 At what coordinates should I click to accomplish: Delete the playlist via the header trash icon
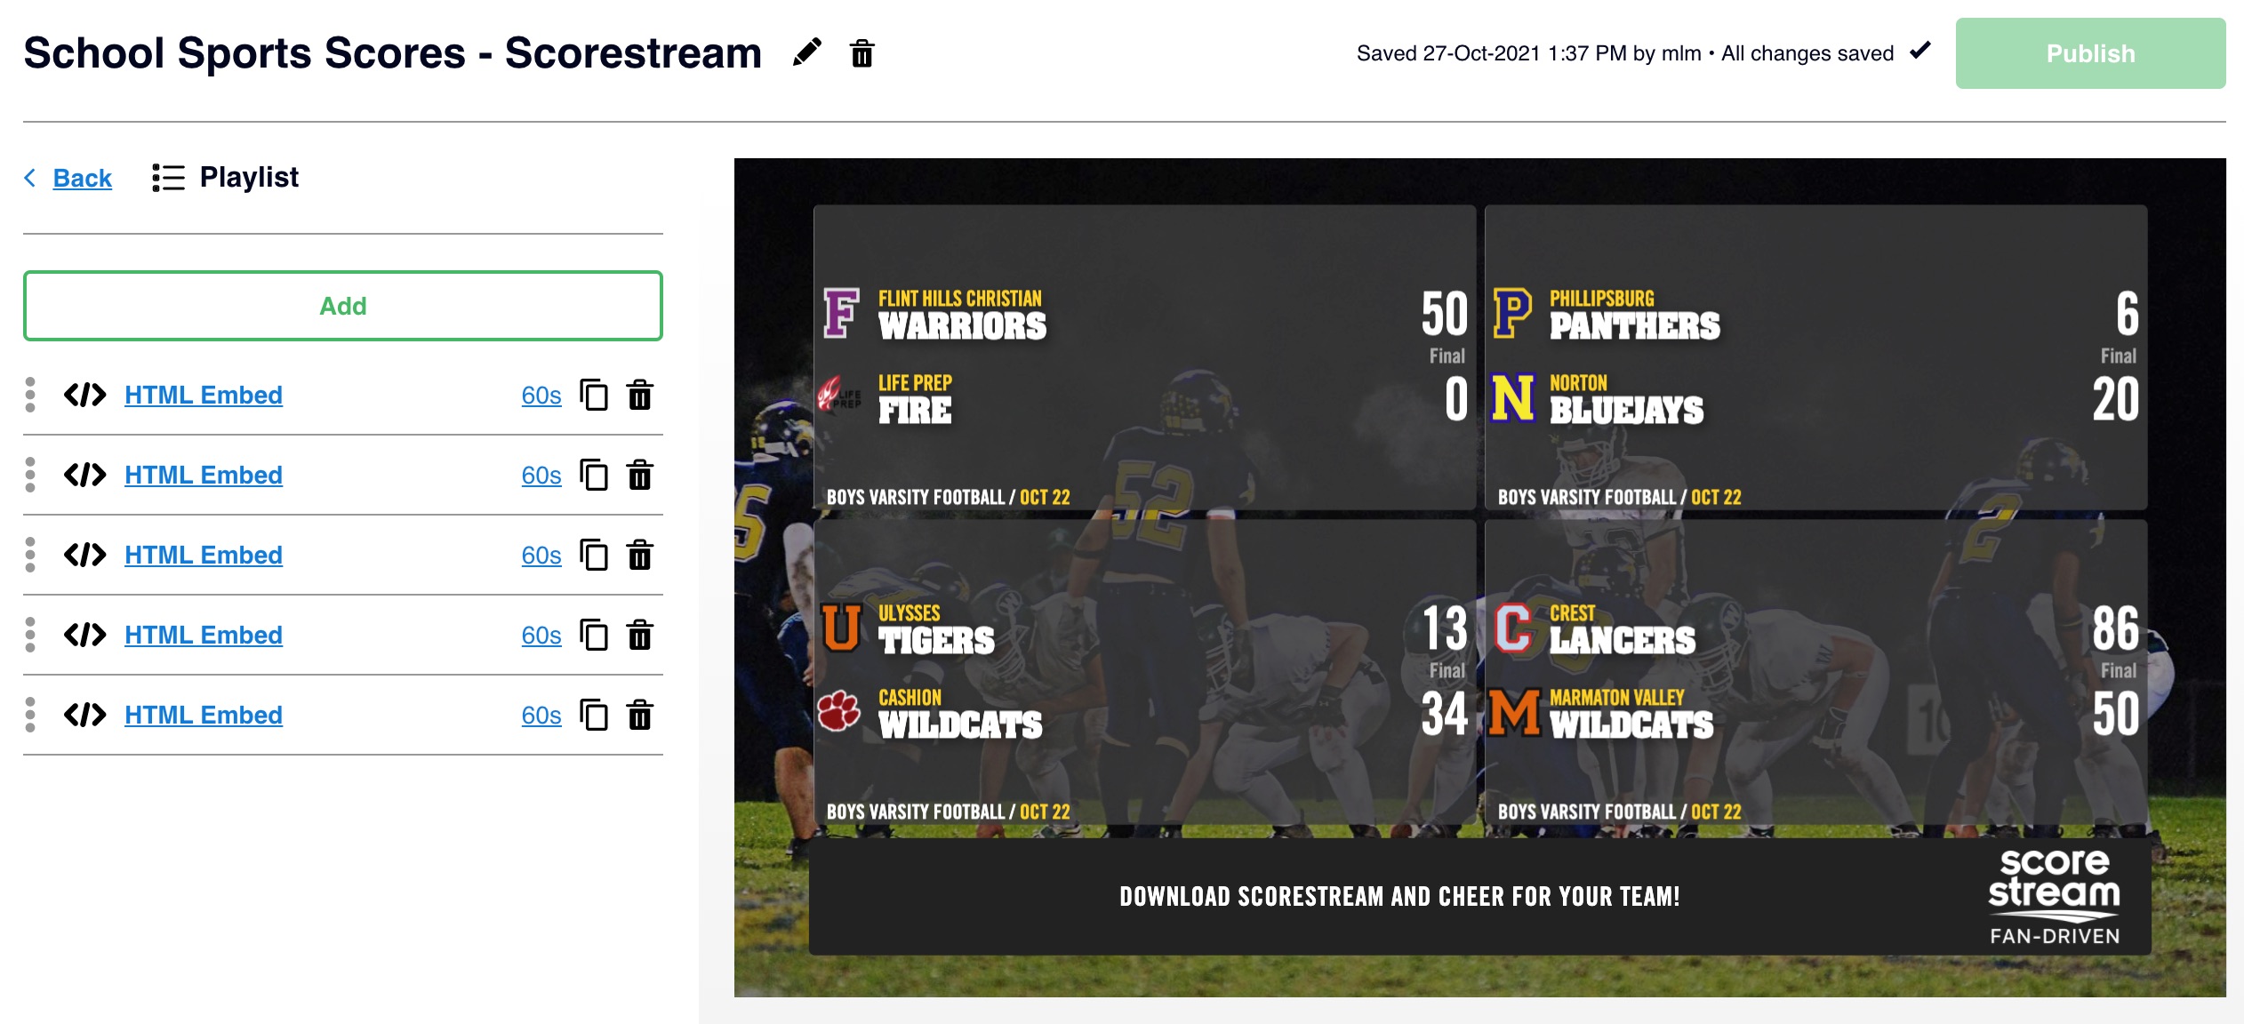click(862, 53)
